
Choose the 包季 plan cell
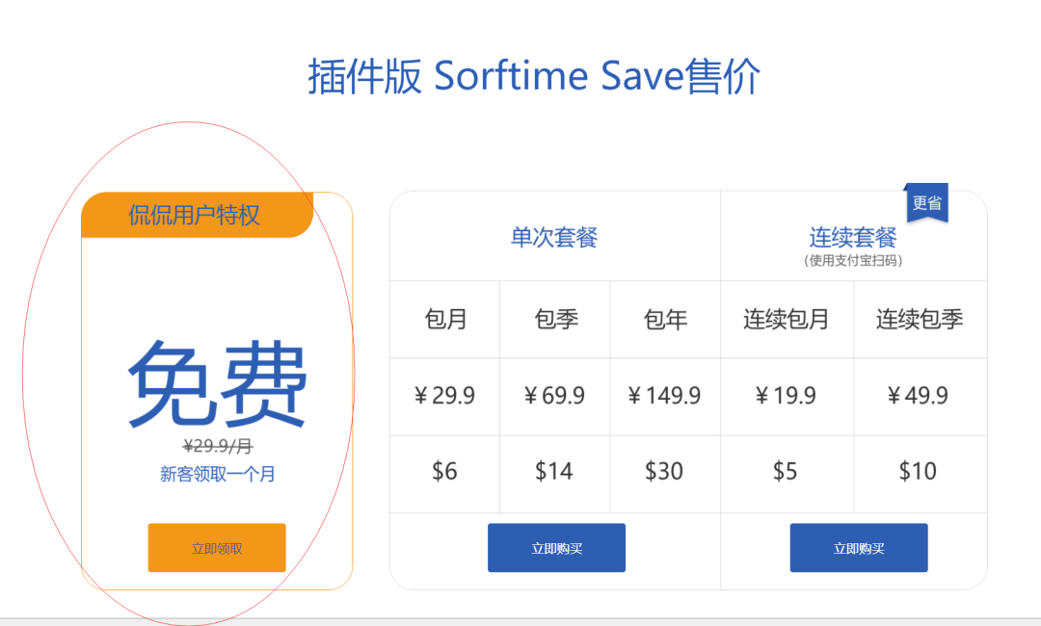pyautogui.click(x=555, y=320)
